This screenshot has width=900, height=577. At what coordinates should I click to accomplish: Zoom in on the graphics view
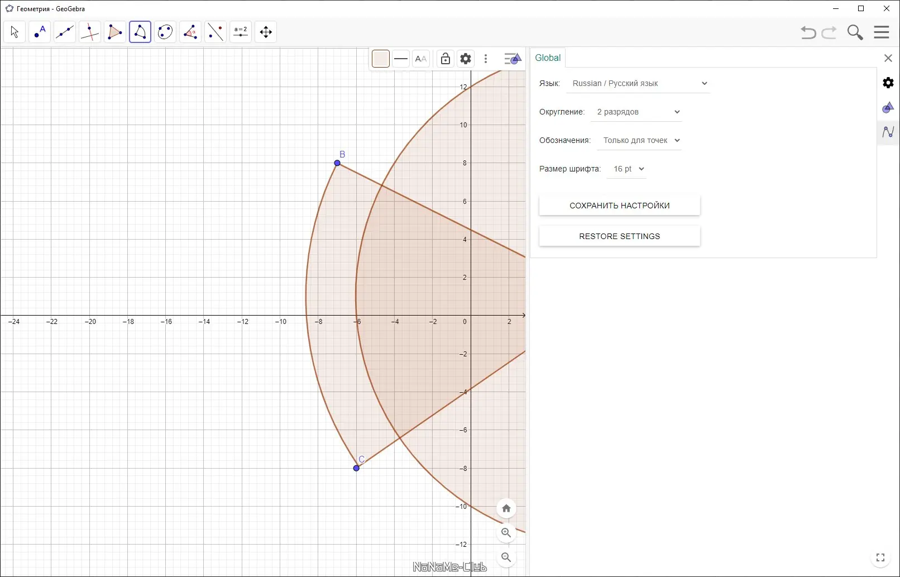pyautogui.click(x=506, y=533)
